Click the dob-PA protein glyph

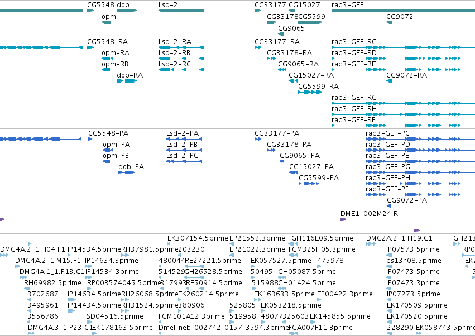click(x=126, y=172)
